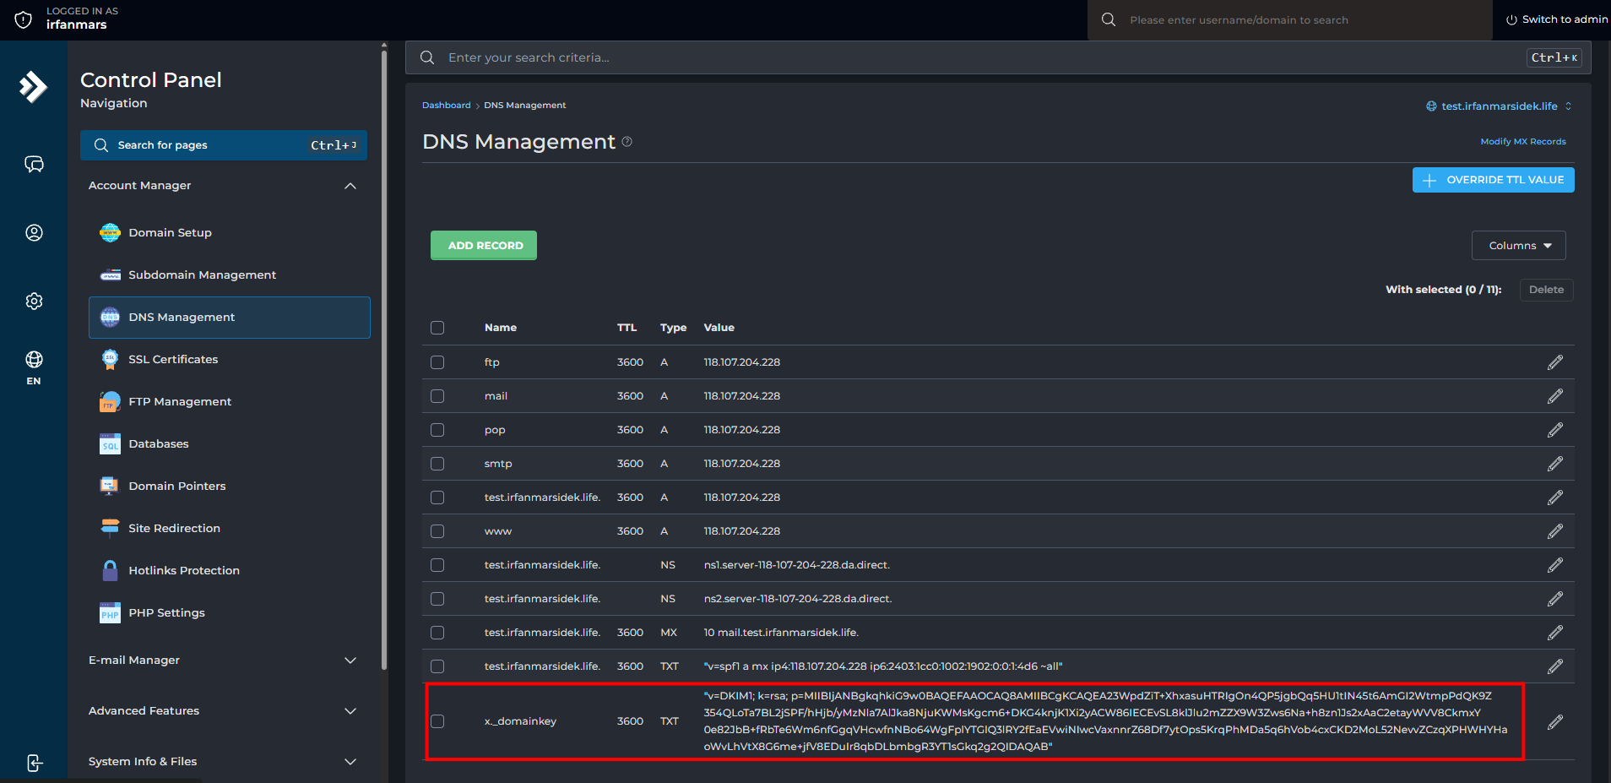This screenshot has width=1611, height=783.
Task: Toggle the select-all checkbox in table header
Action: pyautogui.click(x=437, y=328)
